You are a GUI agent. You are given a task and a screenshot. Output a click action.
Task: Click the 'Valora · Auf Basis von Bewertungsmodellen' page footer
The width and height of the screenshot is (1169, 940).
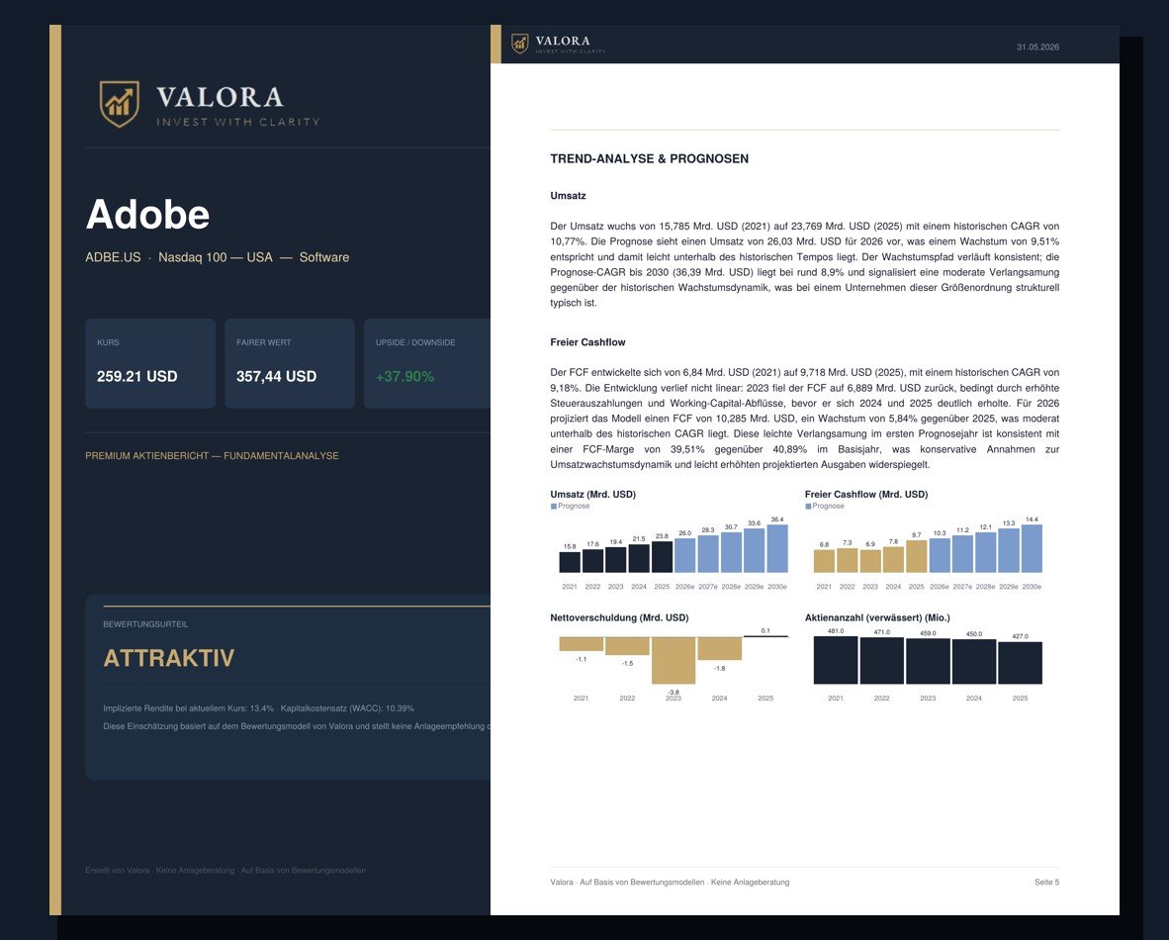(x=670, y=883)
